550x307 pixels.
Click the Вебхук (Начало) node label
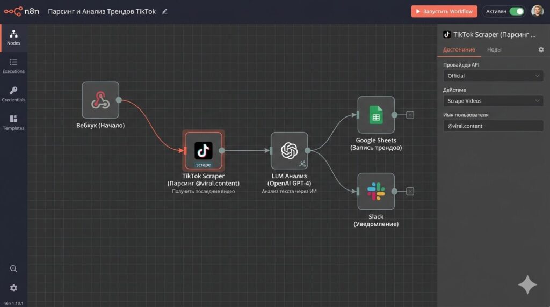(100, 125)
